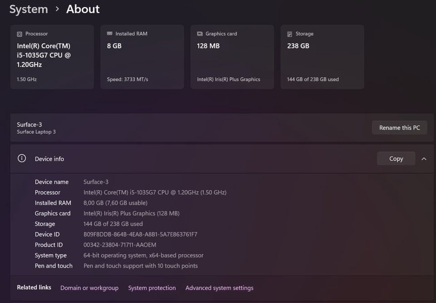Image resolution: width=436 pixels, height=303 pixels.
Task: Copy the device info with the Copy button
Action: [x=396, y=159]
